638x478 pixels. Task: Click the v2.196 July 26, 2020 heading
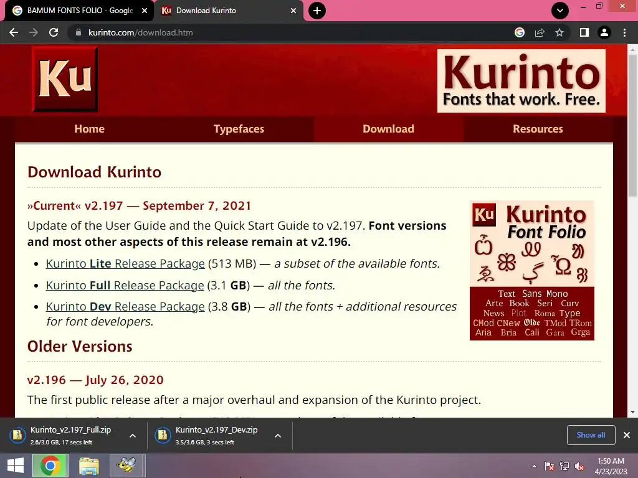(95, 380)
